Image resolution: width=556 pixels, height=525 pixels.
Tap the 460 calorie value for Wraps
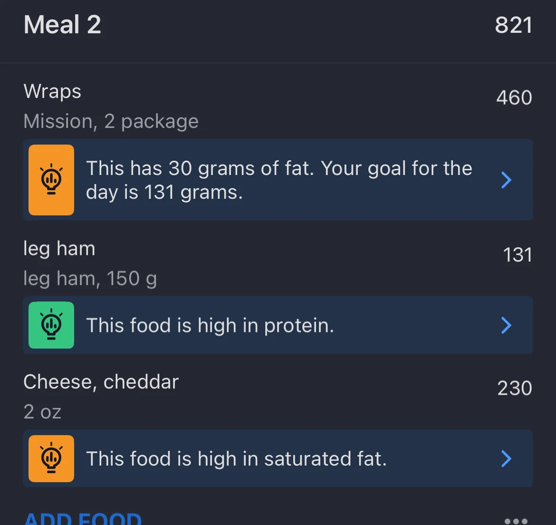point(514,98)
